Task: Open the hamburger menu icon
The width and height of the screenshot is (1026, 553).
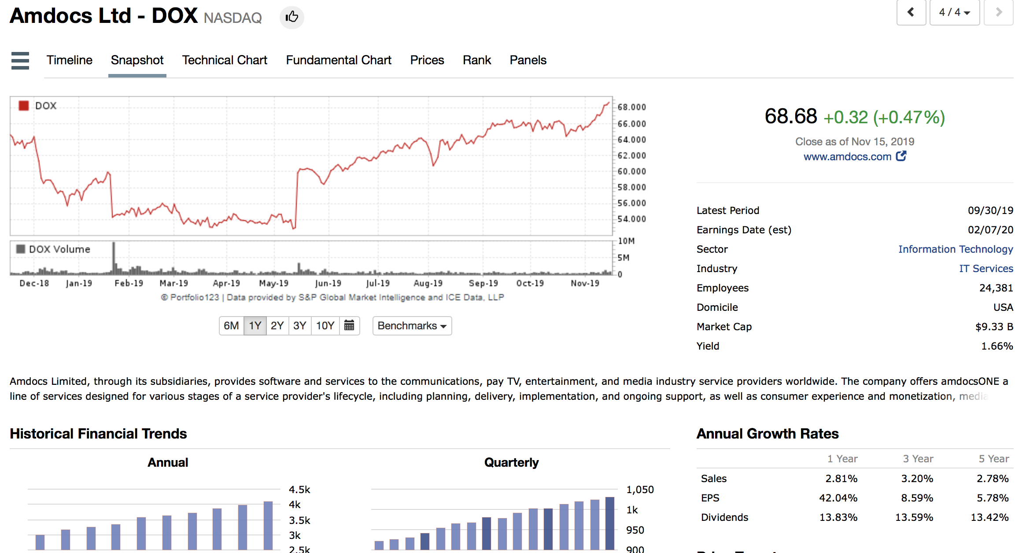Action: point(20,60)
